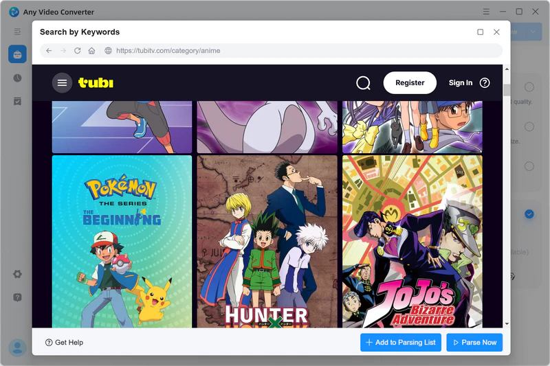Open the Hunter x Hunter poster
This screenshot has width=550, height=366.
click(x=267, y=242)
